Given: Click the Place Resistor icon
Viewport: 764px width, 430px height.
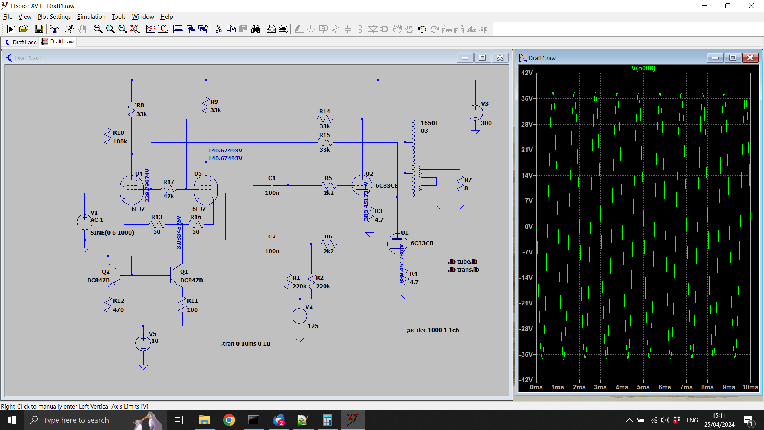Looking at the screenshot, I should point(335,29).
